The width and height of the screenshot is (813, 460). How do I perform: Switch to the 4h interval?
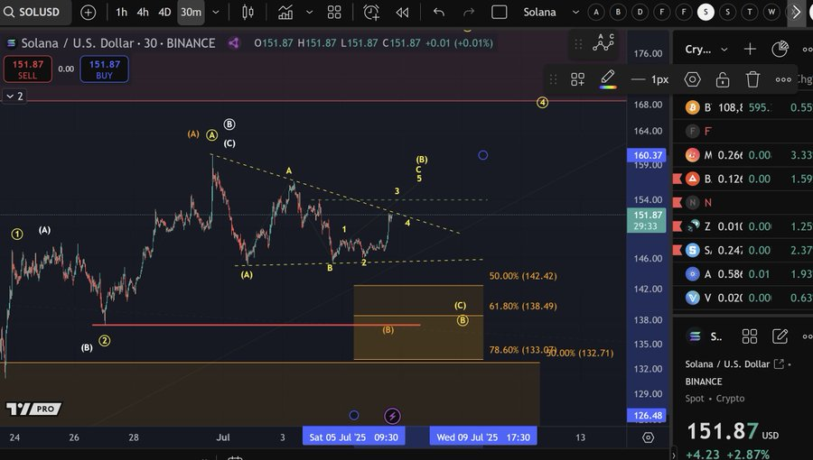pyautogui.click(x=143, y=12)
